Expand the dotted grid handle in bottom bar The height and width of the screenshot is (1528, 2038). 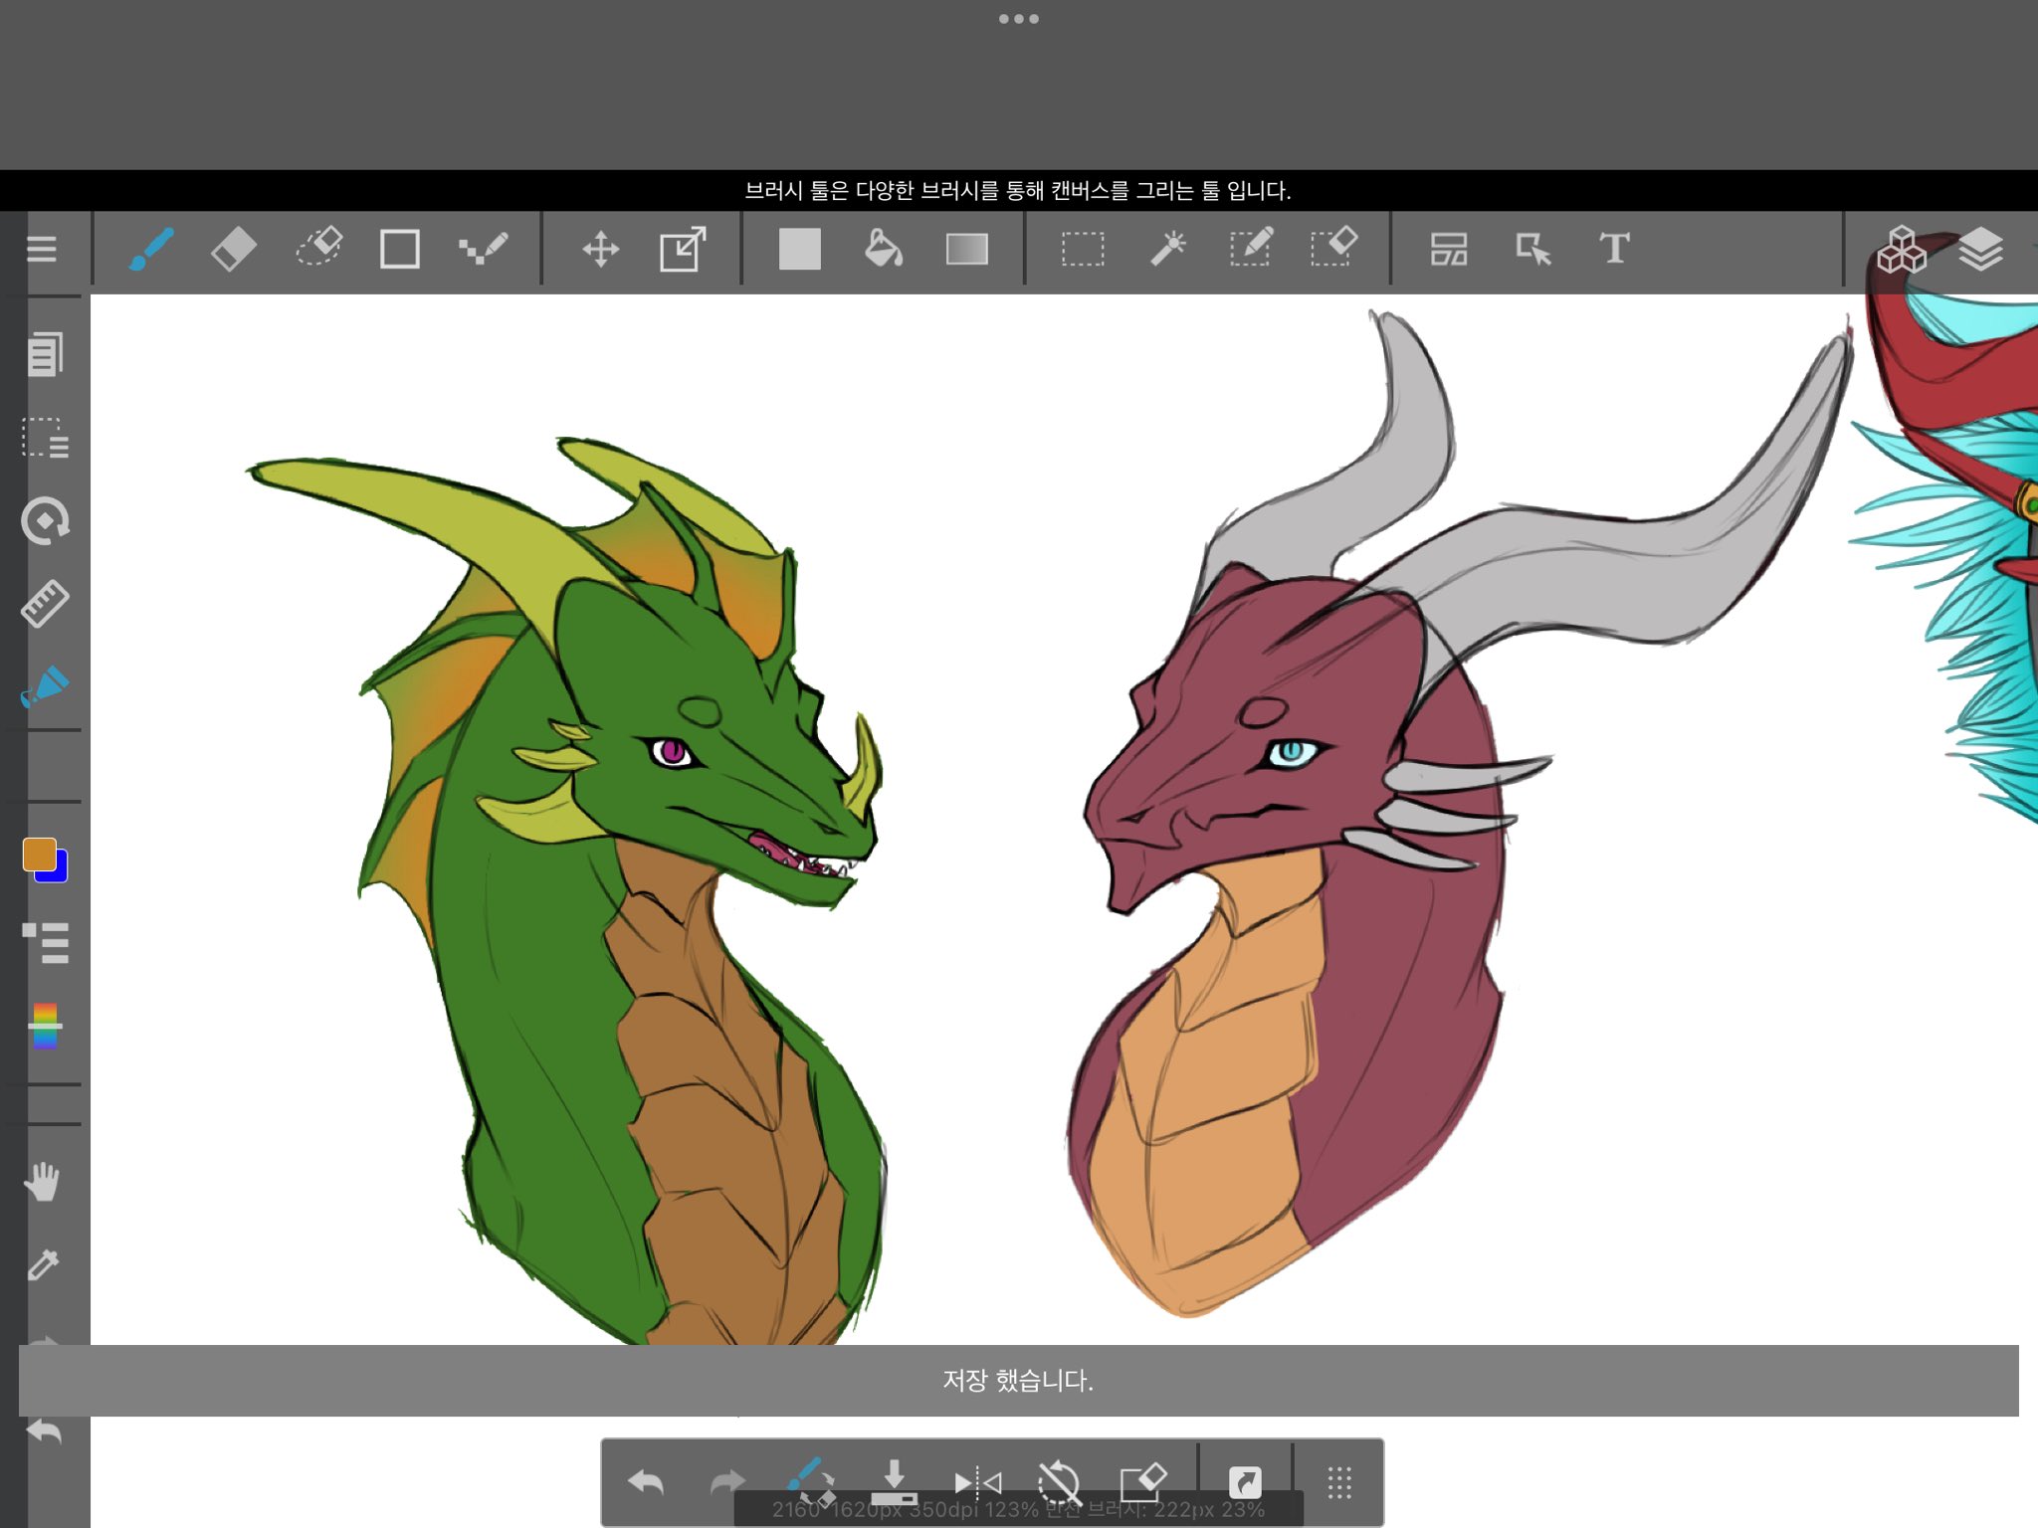point(1339,1482)
